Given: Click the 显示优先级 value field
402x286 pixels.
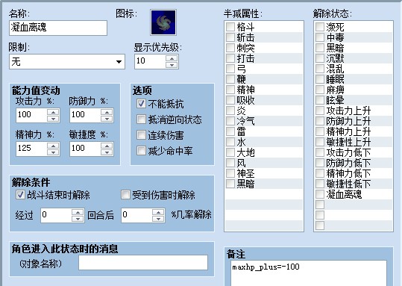Looking at the screenshot, I should pos(150,62).
